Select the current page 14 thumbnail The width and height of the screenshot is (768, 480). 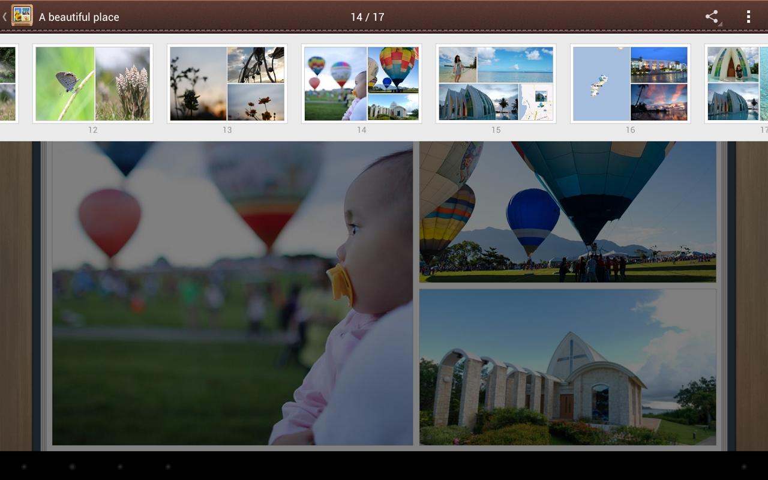click(362, 84)
